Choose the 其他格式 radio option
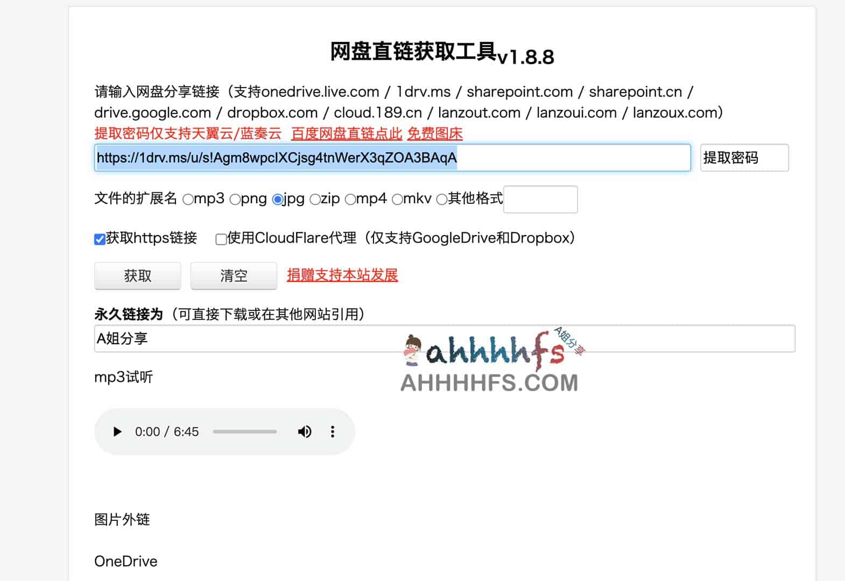845x581 pixels. click(x=442, y=200)
